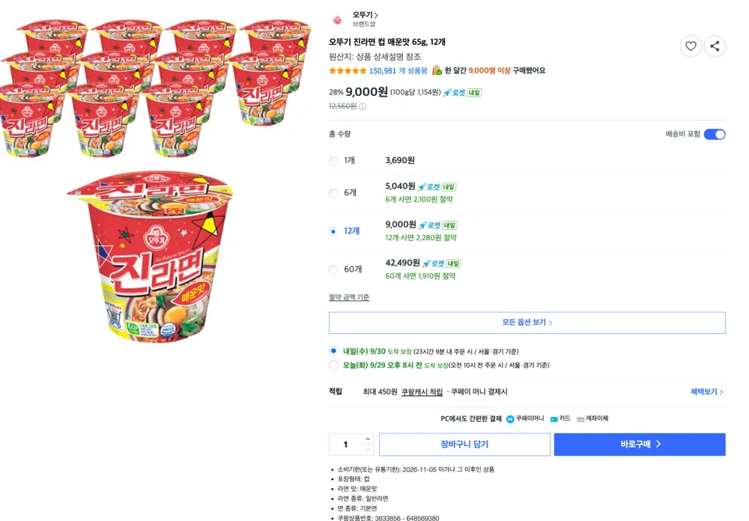749x521 pixels.
Task: Toggle the 배송비 포함 switch
Action: (x=715, y=134)
